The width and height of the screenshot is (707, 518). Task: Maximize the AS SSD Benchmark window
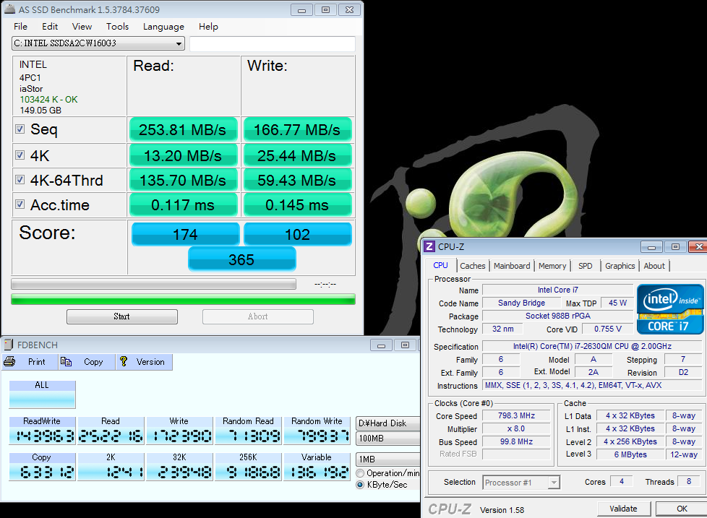[325, 9]
